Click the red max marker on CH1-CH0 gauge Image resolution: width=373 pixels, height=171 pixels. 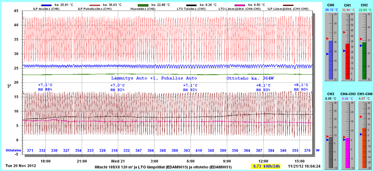[x=361, y=117]
